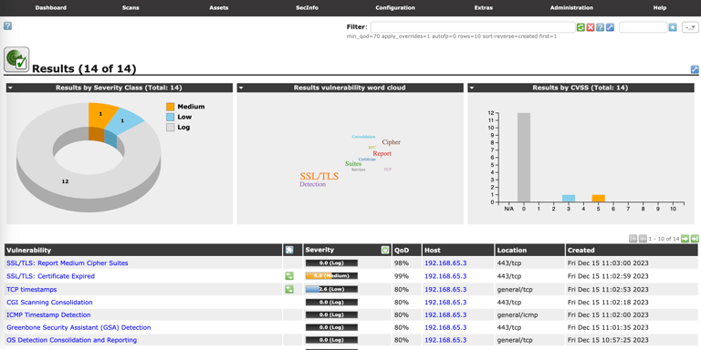Expand Results by CVSS chart menu

(473, 87)
